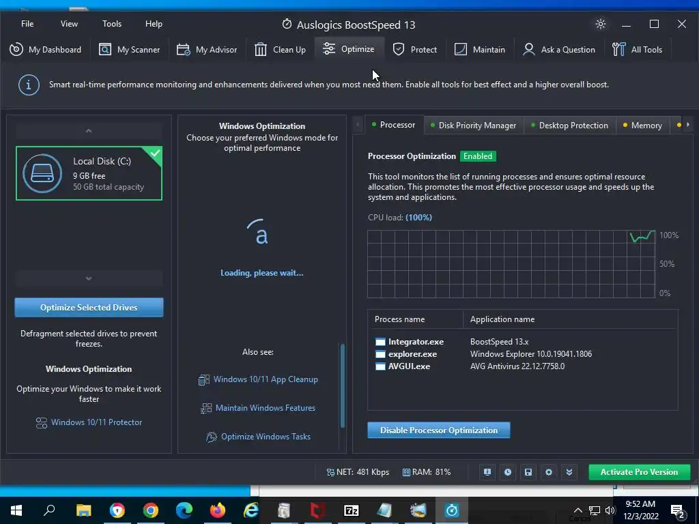Open the McAfee red shield taskbar icon

point(318,510)
